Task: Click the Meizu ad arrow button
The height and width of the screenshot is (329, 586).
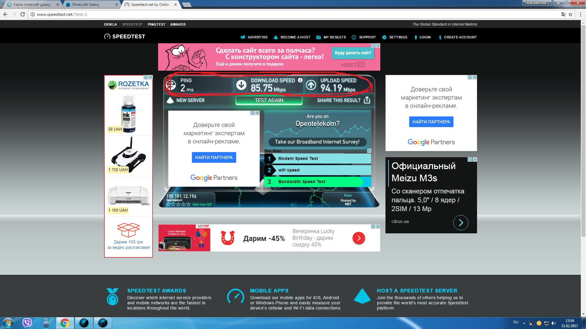Action: tap(461, 223)
